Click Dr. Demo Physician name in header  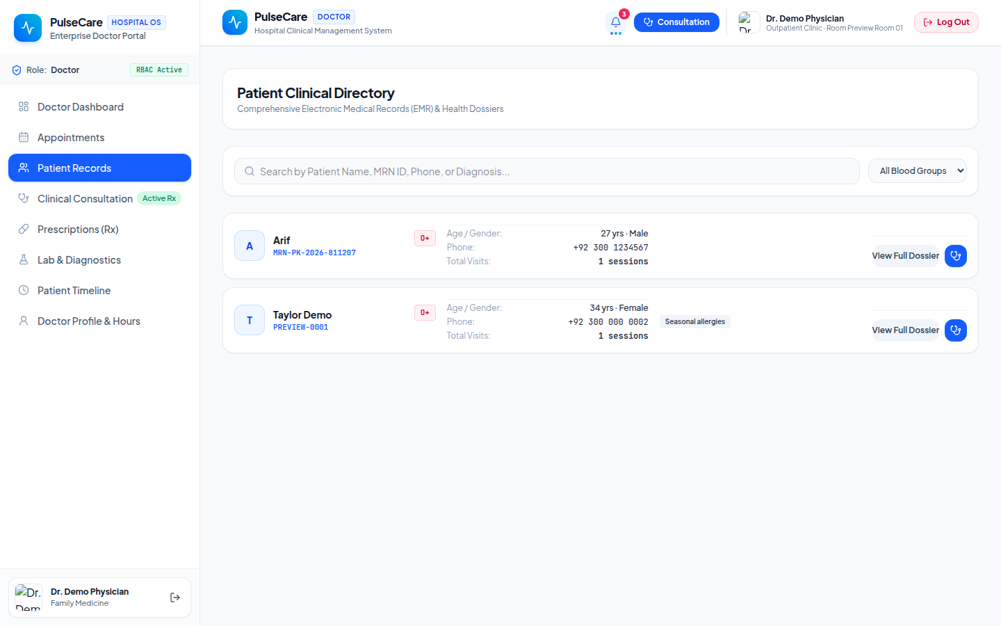805,19
